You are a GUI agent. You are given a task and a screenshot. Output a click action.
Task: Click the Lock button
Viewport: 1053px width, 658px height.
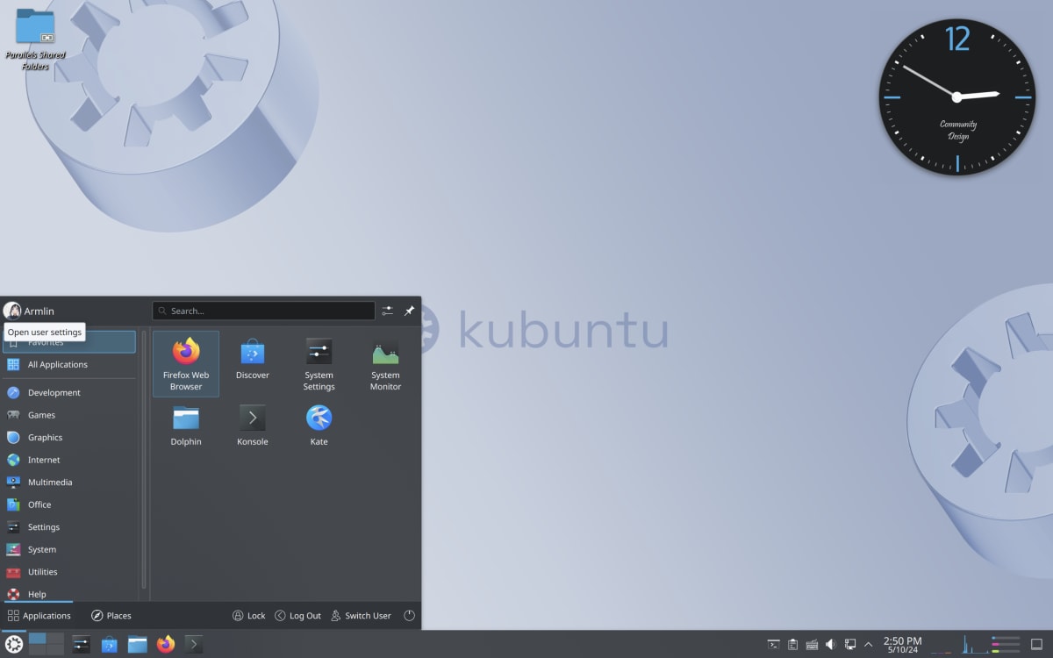248,616
